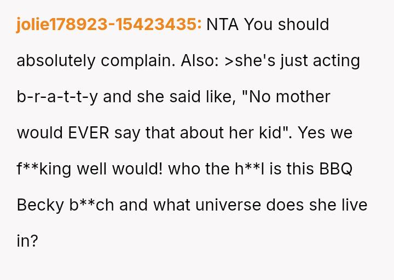Click the spelled-out word "b-r-a-t-t-y"
Viewport: 394px width, 280px height.
coord(57,97)
